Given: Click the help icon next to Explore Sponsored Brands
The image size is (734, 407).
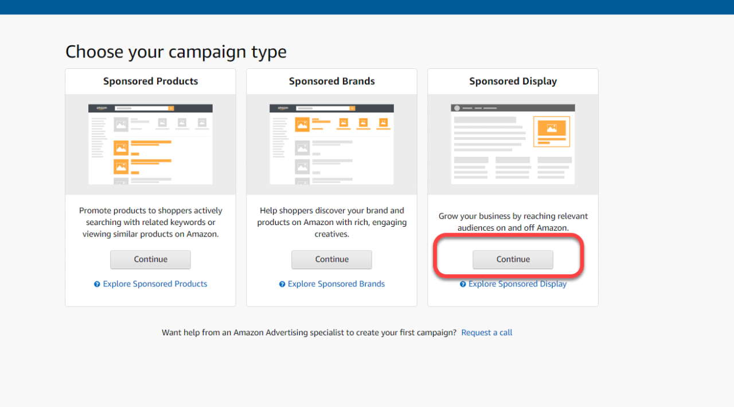Looking at the screenshot, I should coord(282,284).
